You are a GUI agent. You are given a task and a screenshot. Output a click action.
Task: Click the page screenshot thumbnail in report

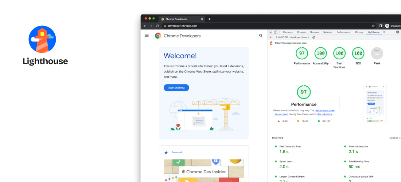pos(375,103)
